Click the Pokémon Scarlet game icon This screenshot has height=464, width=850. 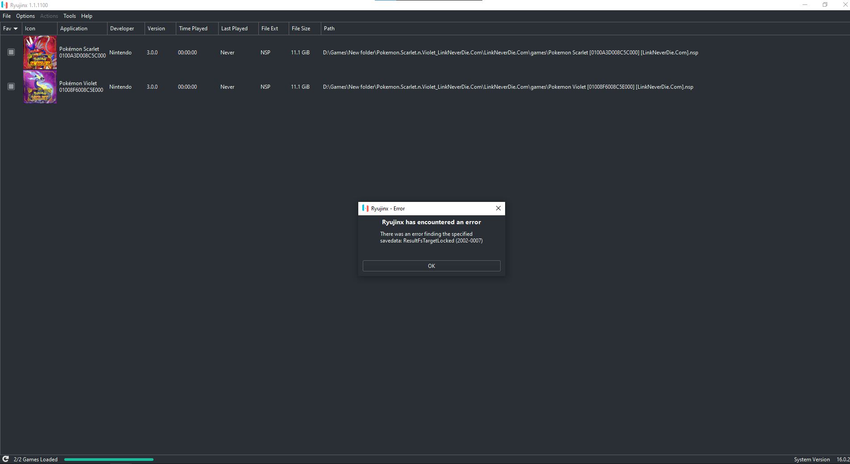coord(40,53)
